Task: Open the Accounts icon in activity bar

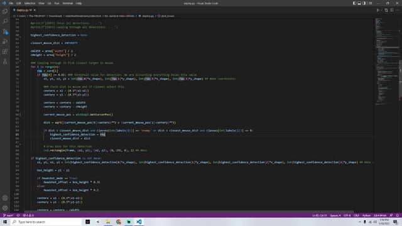Action: (5, 198)
